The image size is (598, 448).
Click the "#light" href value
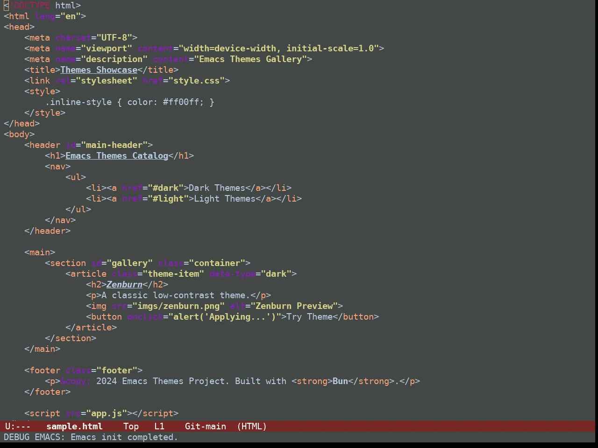coord(168,199)
